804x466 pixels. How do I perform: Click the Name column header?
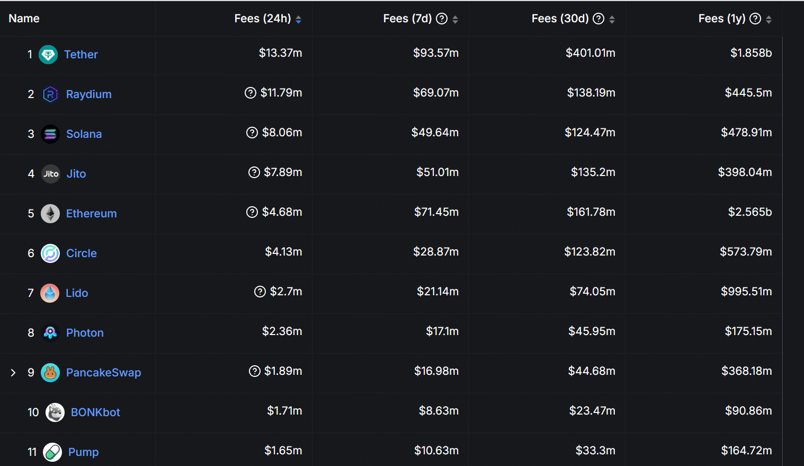(x=24, y=19)
